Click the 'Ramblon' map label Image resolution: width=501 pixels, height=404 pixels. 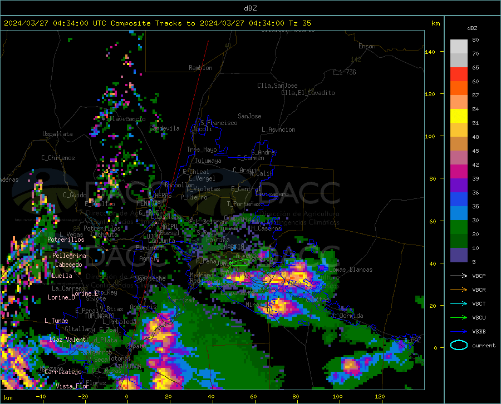pos(200,68)
